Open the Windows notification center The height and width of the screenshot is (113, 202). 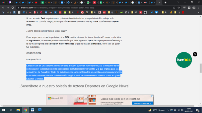197,110
